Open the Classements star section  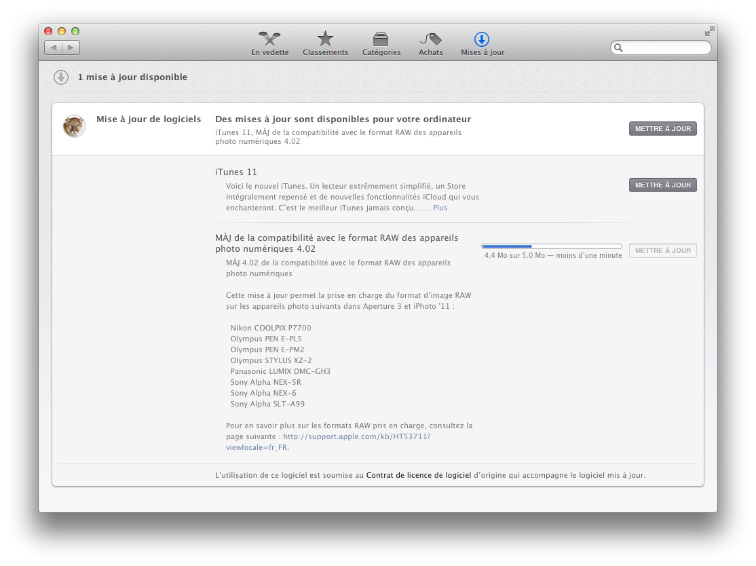(x=326, y=43)
